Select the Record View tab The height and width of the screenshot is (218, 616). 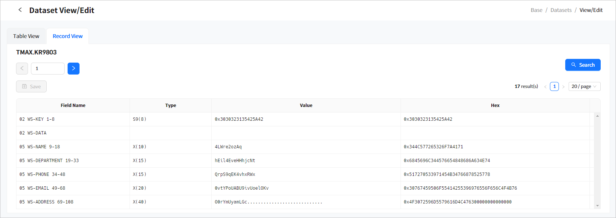[68, 36]
